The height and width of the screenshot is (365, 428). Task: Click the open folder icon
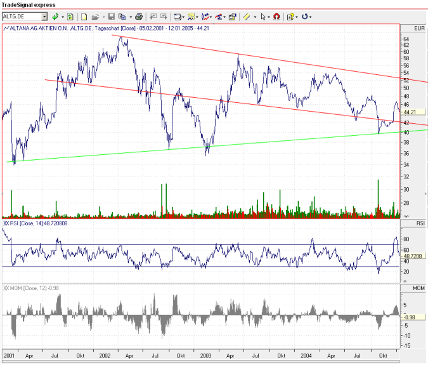[x=94, y=17]
